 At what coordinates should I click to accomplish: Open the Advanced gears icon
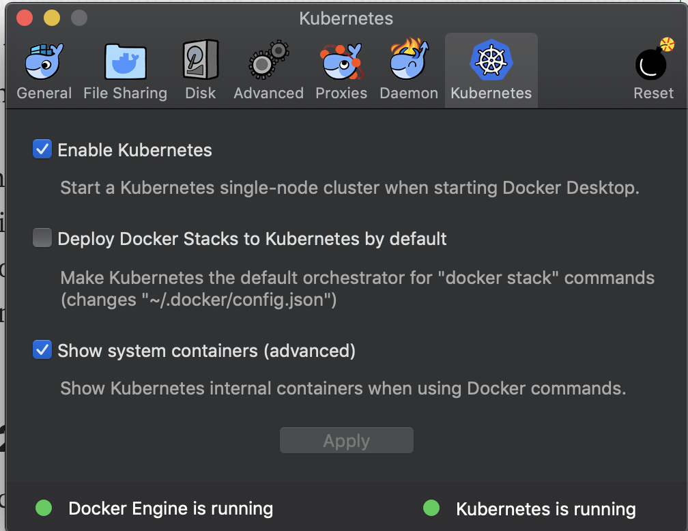click(268, 61)
